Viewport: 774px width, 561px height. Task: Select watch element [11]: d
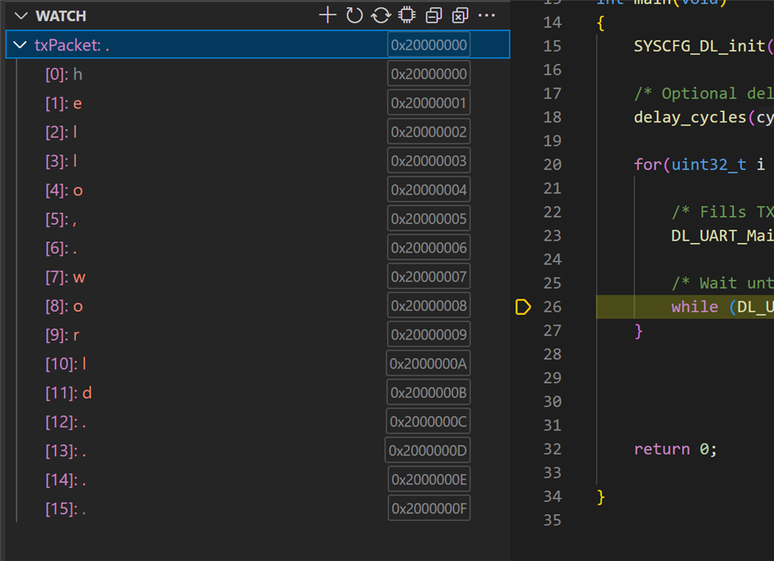tap(69, 393)
